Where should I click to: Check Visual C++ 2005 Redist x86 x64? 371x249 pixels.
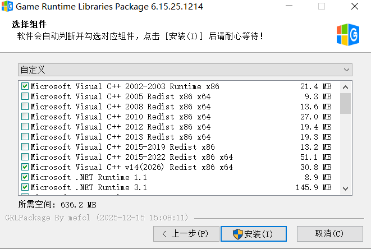(x=25, y=96)
